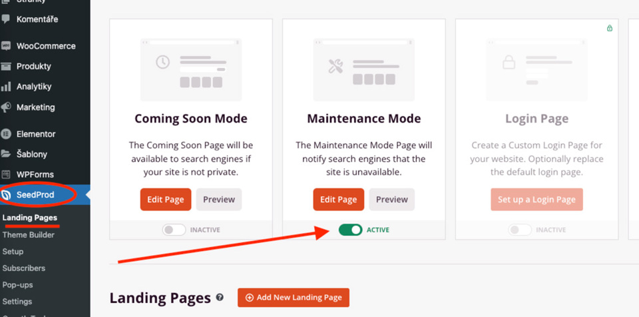
Task: Click the Coming Soon Mode heading
Action: tap(191, 119)
